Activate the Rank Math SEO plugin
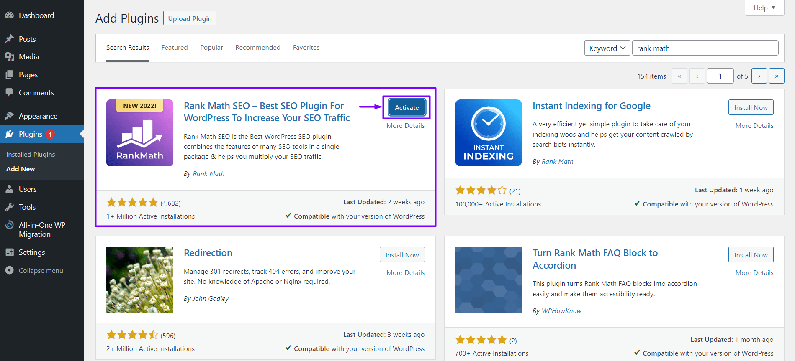This screenshot has width=795, height=361. point(407,107)
